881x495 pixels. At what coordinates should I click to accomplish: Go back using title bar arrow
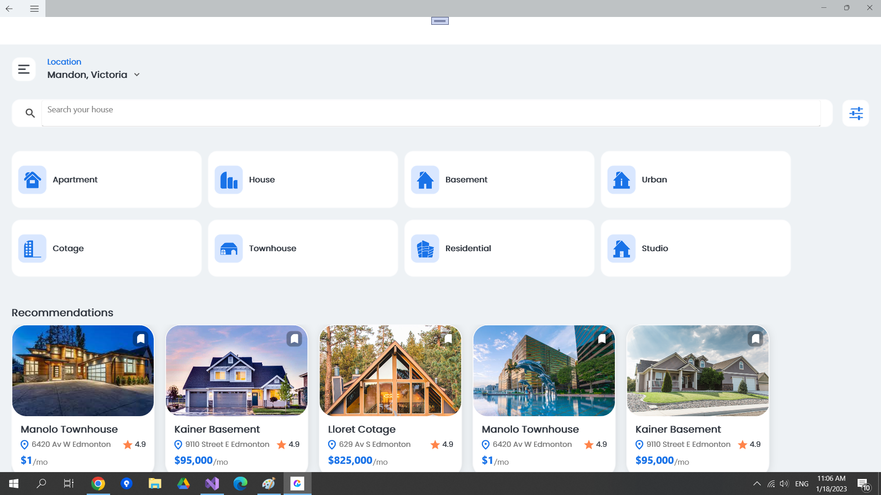[x=9, y=8]
